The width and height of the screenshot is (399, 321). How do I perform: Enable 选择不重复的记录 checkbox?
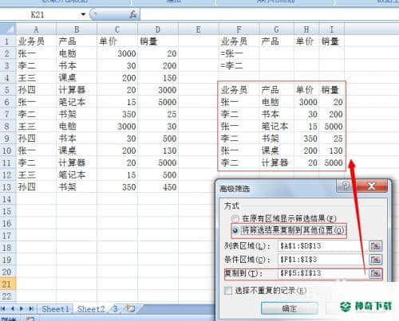point(228,291)
